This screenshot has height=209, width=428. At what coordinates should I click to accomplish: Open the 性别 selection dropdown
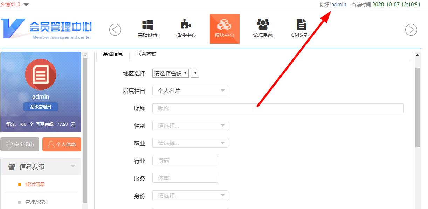pyautogui.click(x=190, y=126)
